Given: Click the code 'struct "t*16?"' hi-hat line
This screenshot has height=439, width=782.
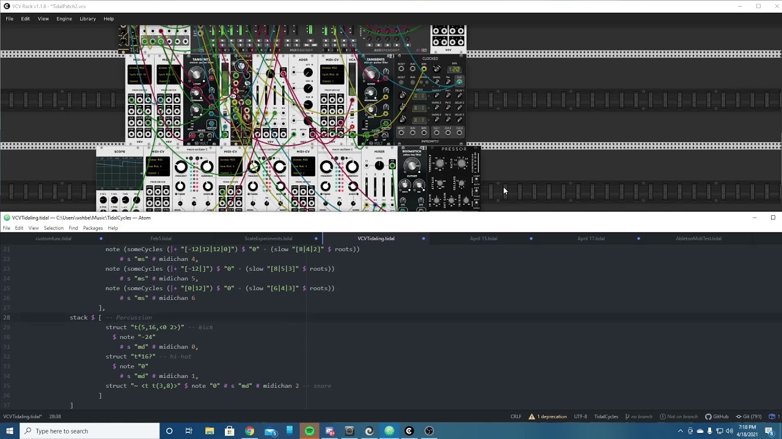Looking at the screenshot, I should click(131, 357).
